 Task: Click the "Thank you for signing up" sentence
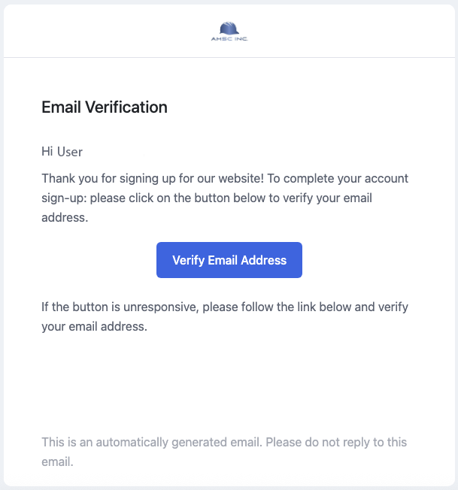coord(153,179)
